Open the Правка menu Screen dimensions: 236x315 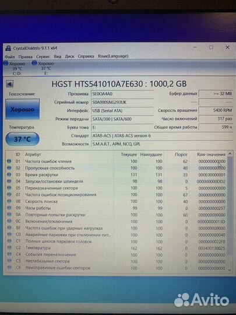click(x=25, y=57)
